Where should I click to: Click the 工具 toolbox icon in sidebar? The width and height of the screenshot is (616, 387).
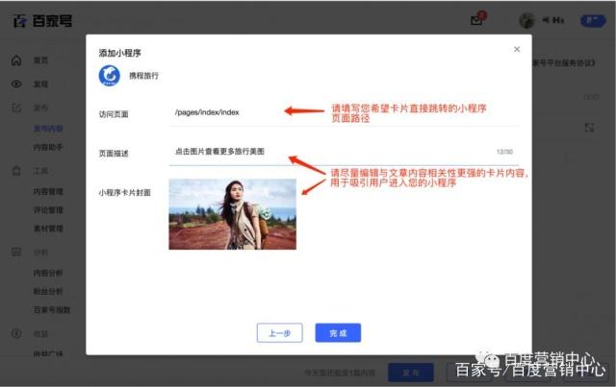click(16, 171)
